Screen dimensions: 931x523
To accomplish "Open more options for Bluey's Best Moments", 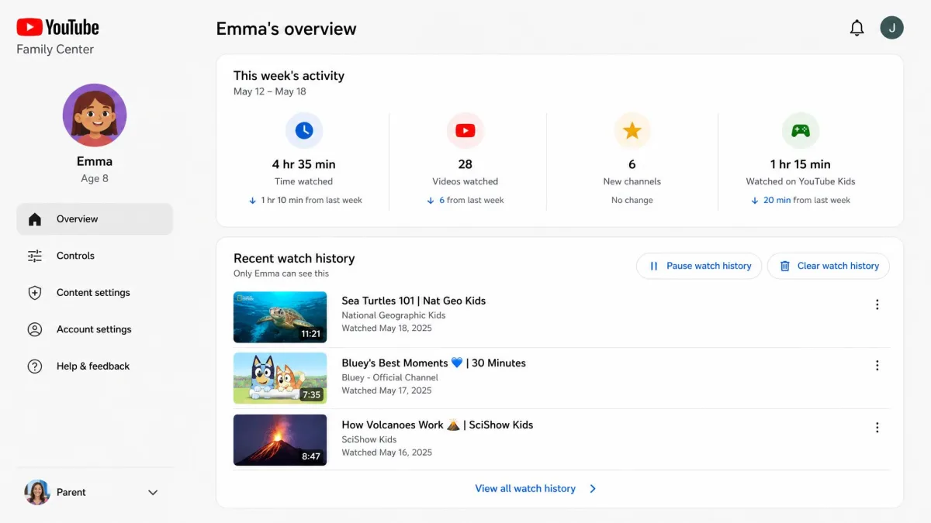I will tap(877, 366).
